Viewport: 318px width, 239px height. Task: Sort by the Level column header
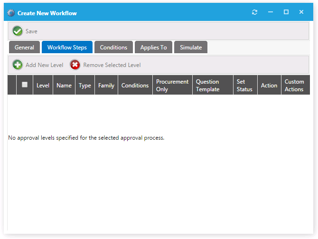[43, 86]
